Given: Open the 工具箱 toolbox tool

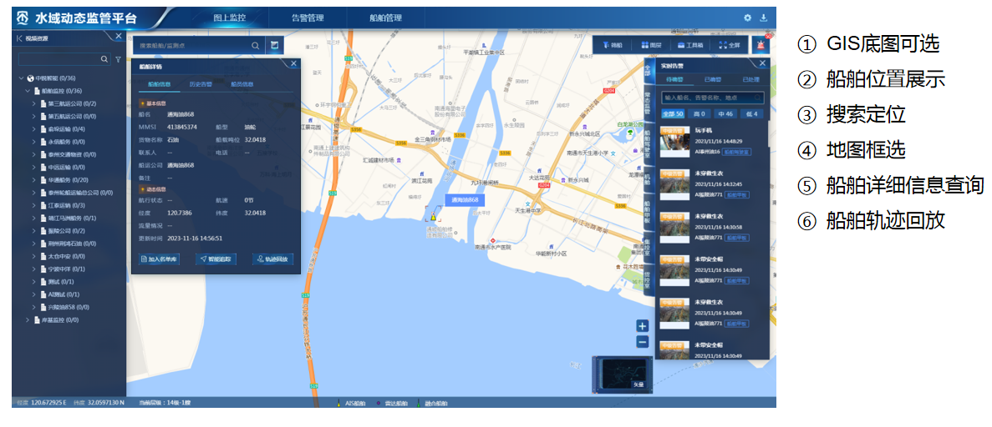Looking at the screenshot, I should tap(689, 45).
